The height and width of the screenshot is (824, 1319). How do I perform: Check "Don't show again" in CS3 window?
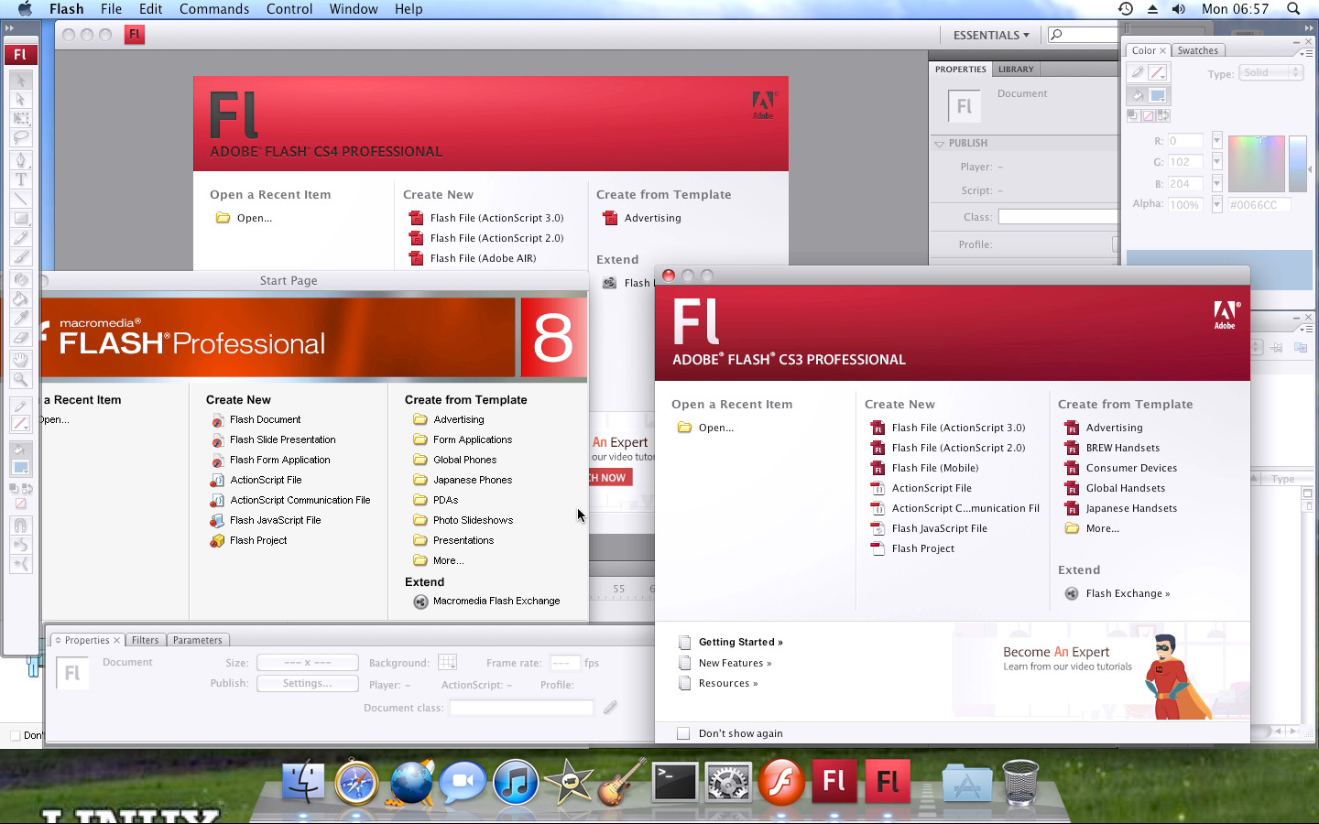click(x=683, y=733)
